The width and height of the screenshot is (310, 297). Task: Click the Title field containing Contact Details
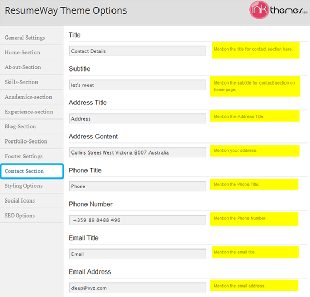pyautogui.click(x=138, y=51)
